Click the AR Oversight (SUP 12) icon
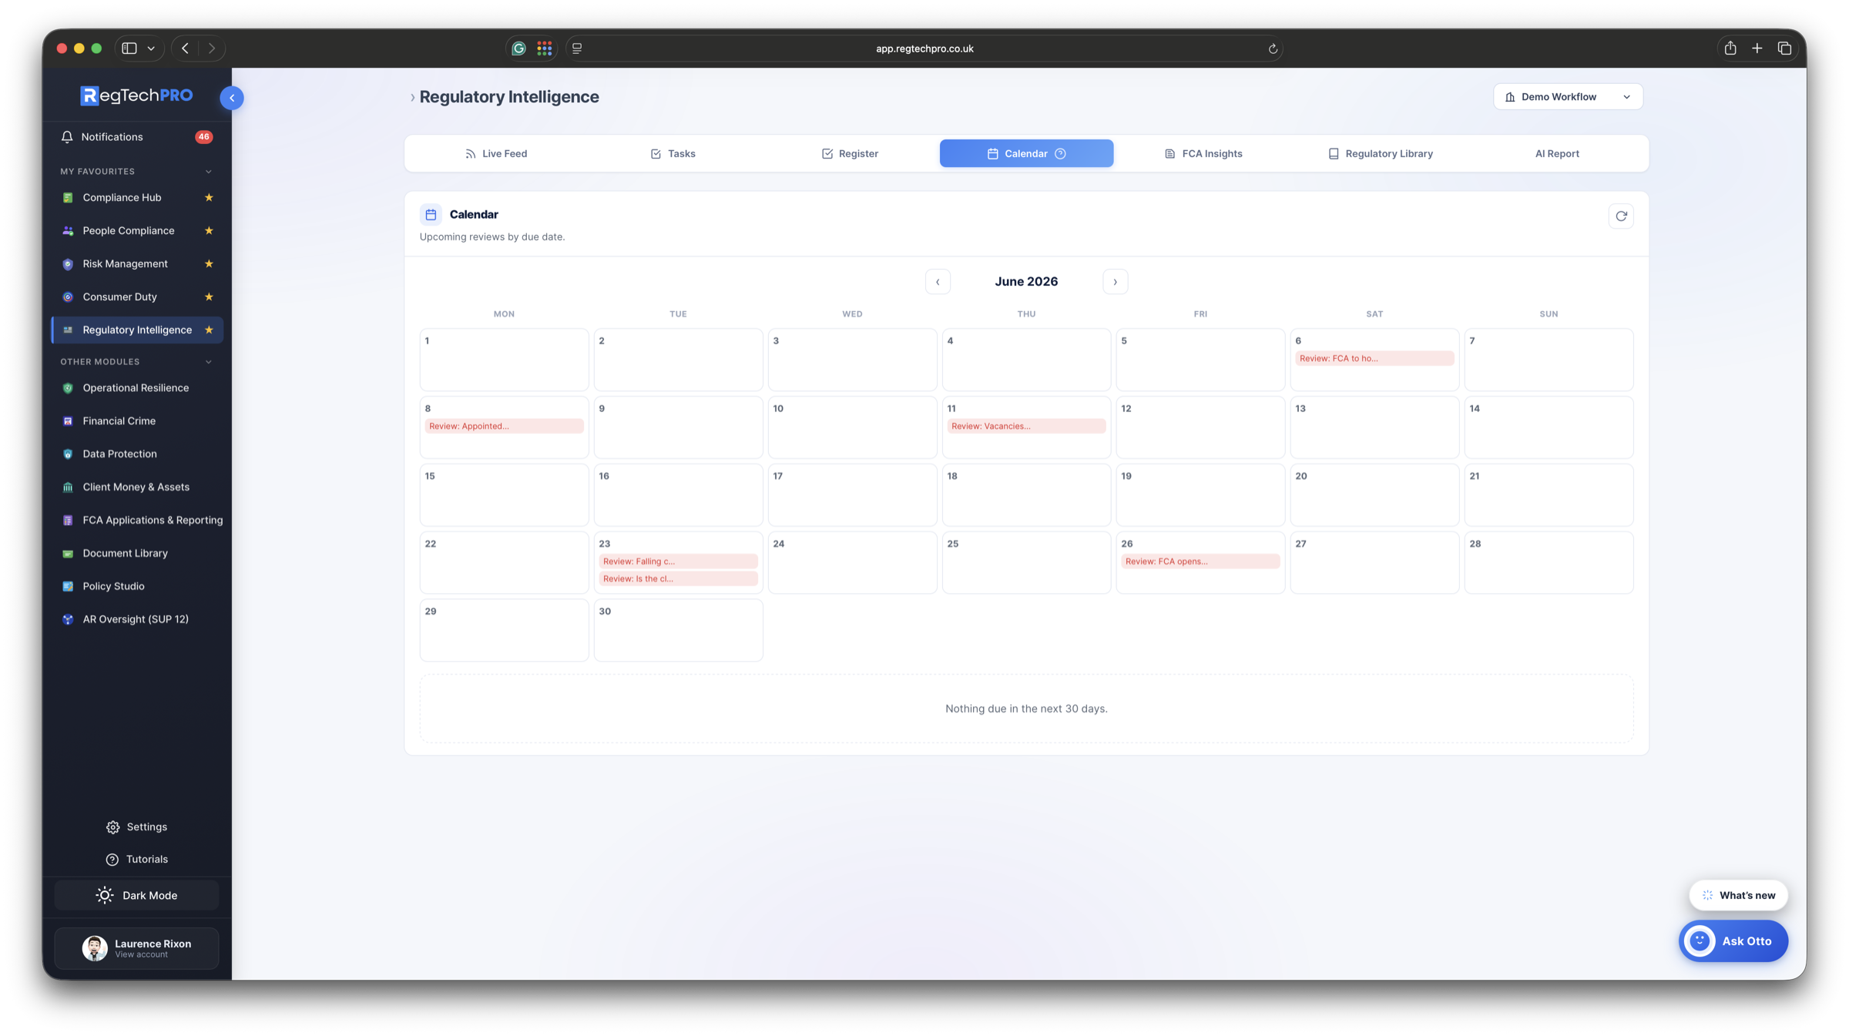 (x=68, y=620)
